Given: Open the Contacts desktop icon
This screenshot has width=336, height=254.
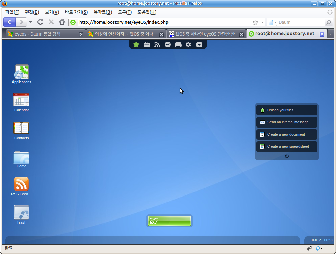Looking at the screenshot, I should 21,131.
